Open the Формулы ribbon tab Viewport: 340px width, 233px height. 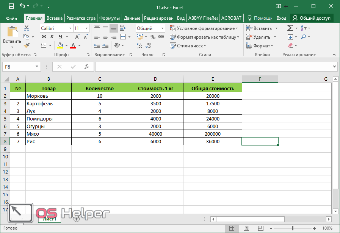point(110,18)
